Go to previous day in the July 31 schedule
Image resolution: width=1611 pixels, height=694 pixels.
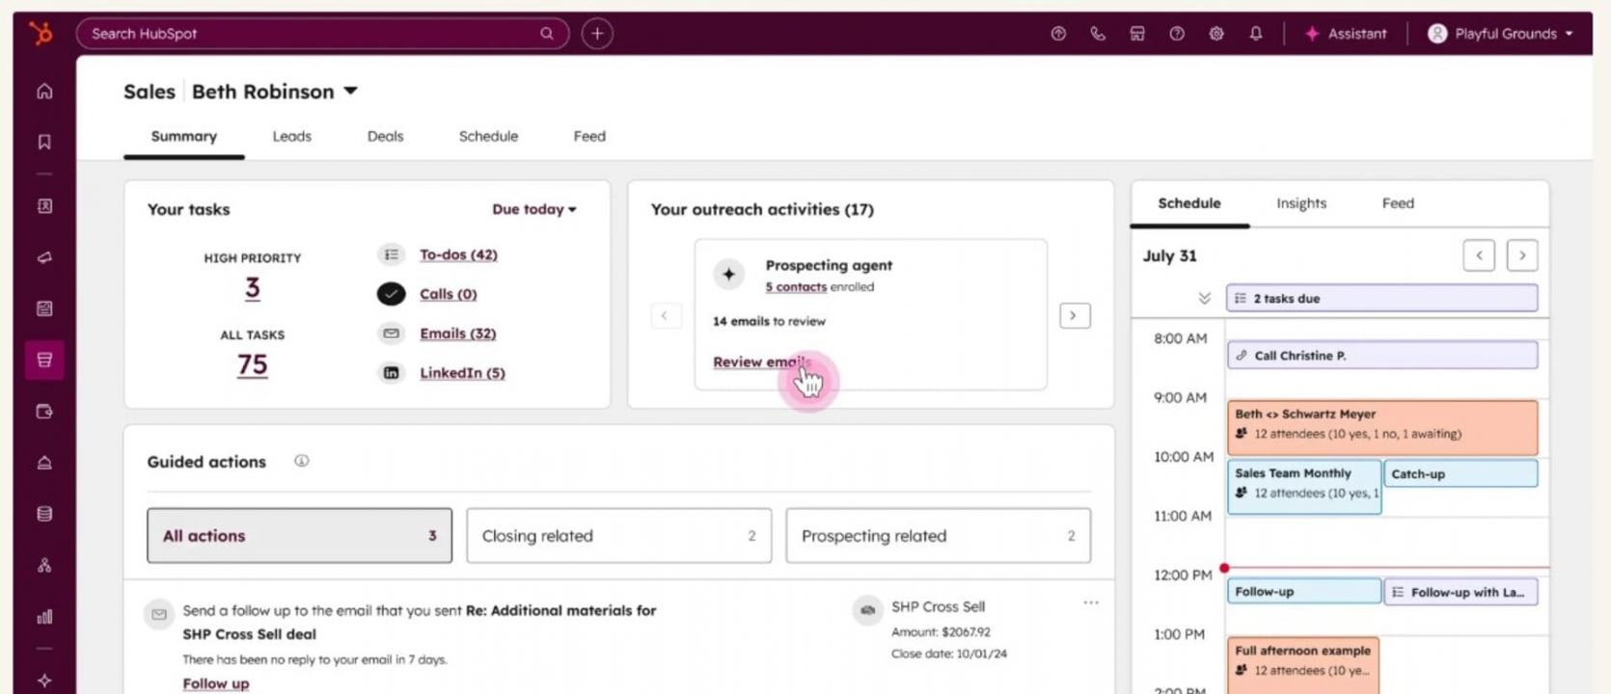tap(1479, 255)
